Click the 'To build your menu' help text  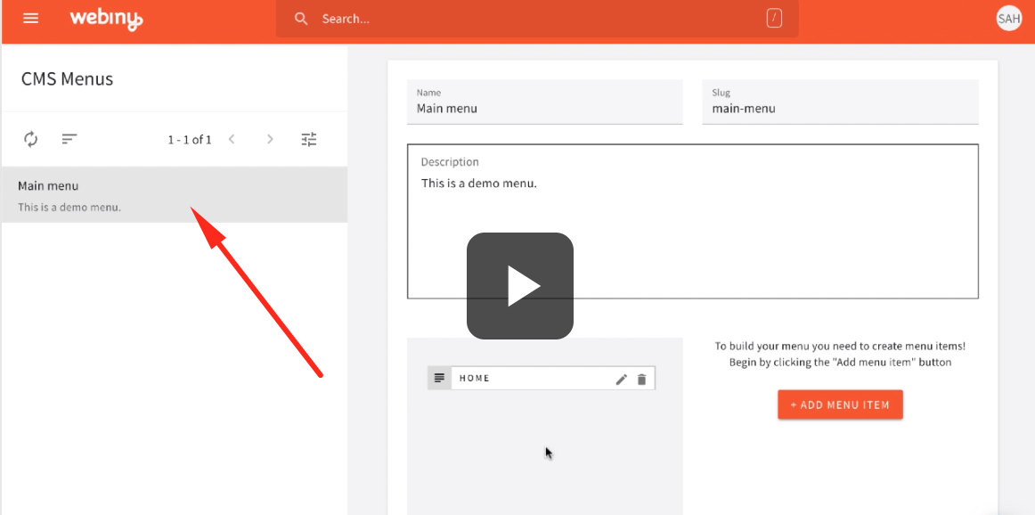840,354
